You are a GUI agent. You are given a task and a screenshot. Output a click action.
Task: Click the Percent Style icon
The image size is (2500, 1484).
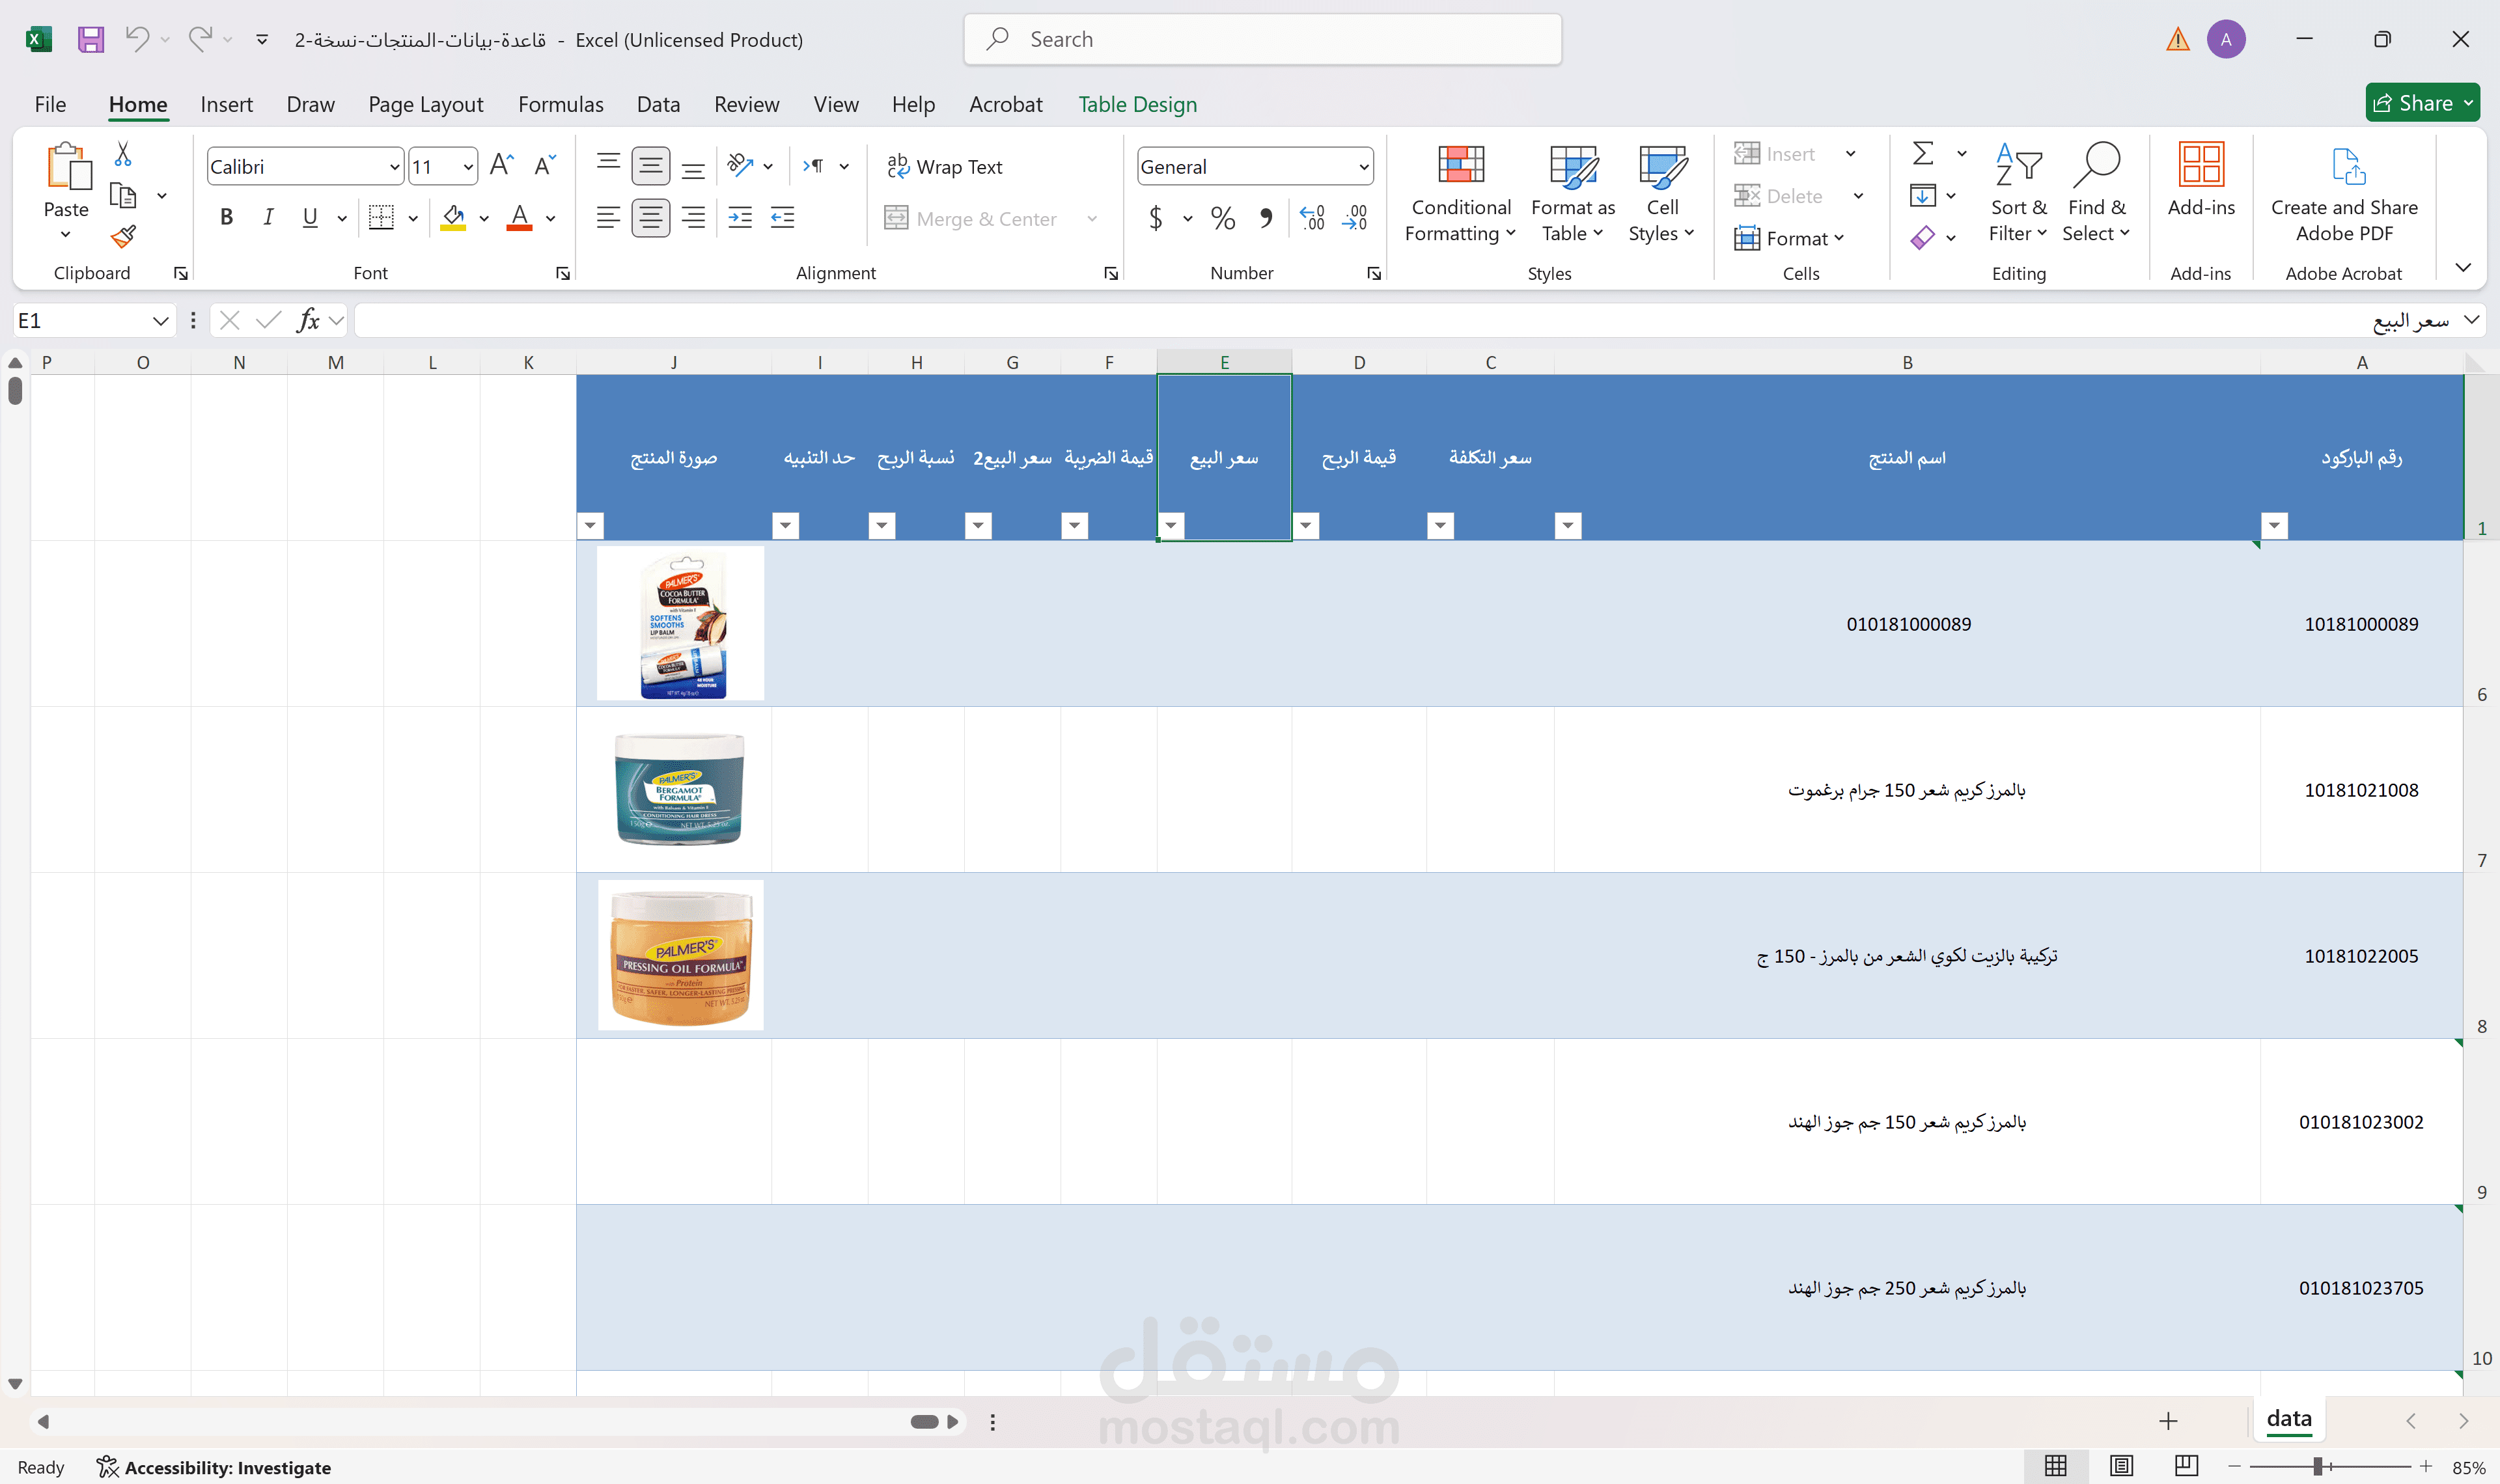(x=1222, y=217)
